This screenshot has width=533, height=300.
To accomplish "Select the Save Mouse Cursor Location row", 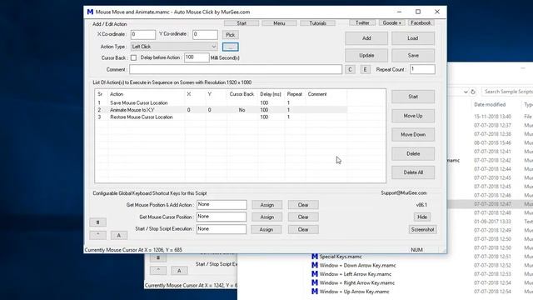I will (x=221, y=102).
